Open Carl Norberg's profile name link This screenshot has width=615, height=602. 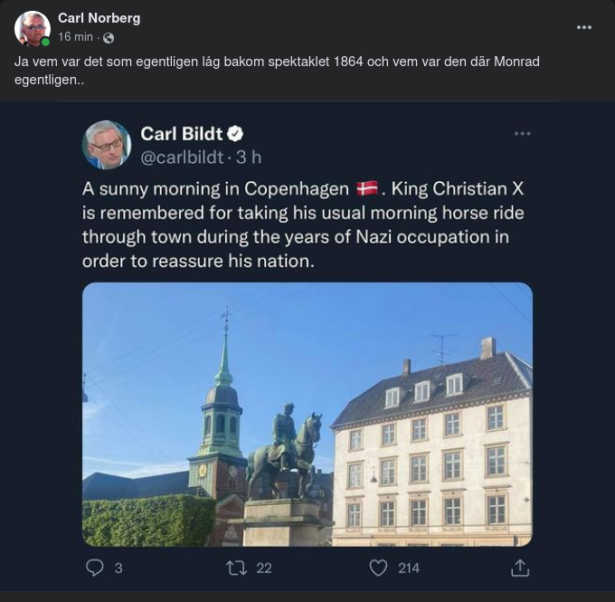point(99,18)
